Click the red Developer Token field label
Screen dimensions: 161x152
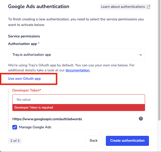pos(27,90)
